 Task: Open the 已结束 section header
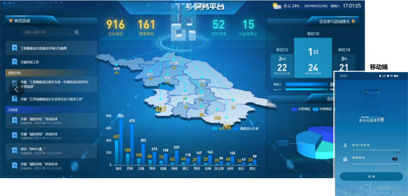[x=51, y=110]
